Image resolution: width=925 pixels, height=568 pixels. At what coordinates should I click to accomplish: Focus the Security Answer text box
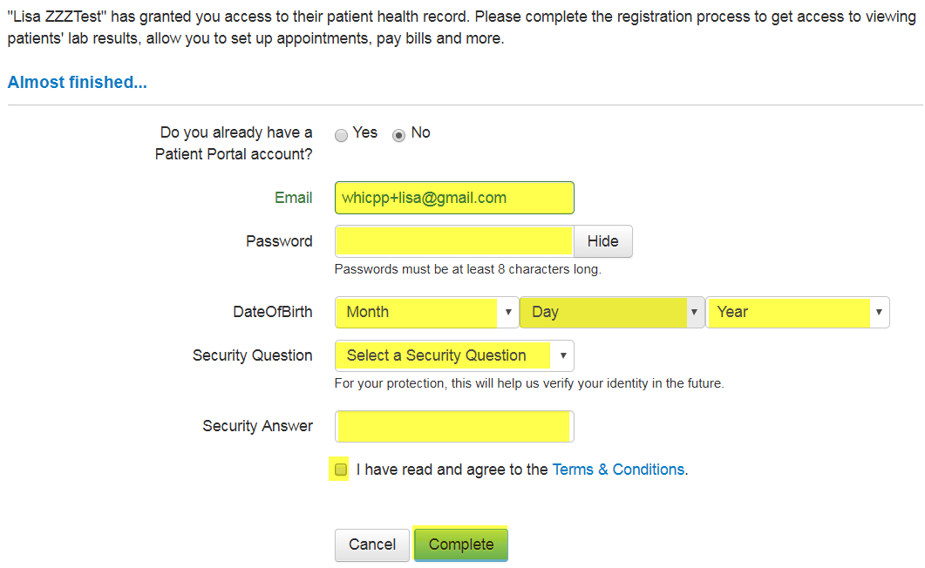[454, 426]
